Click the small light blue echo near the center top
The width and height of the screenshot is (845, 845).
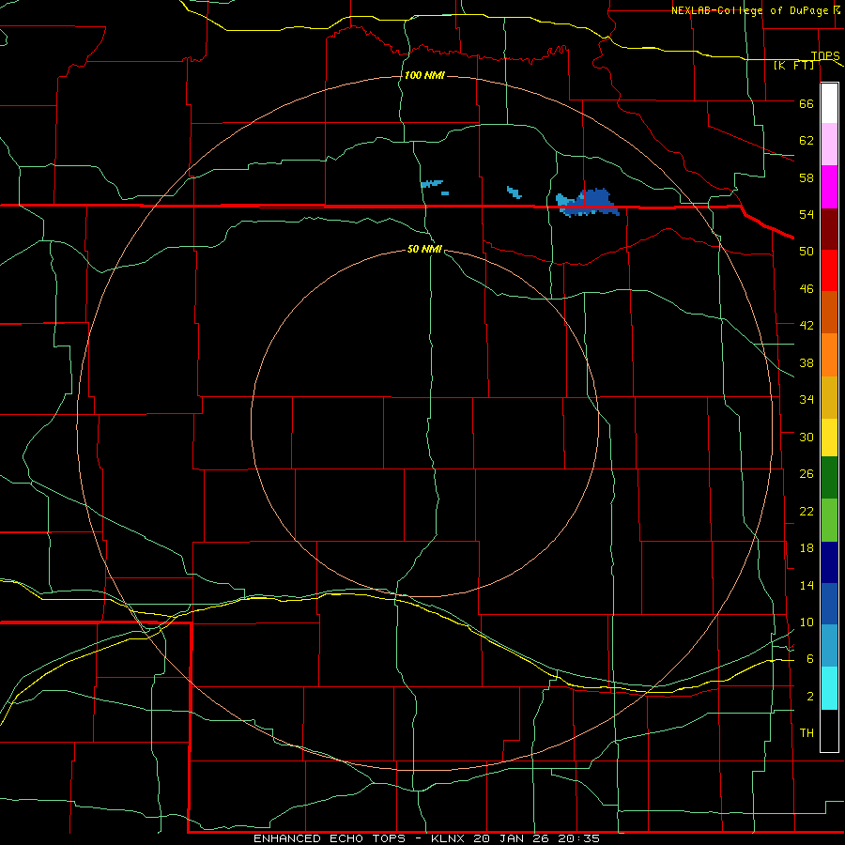(x=432, y=184)
